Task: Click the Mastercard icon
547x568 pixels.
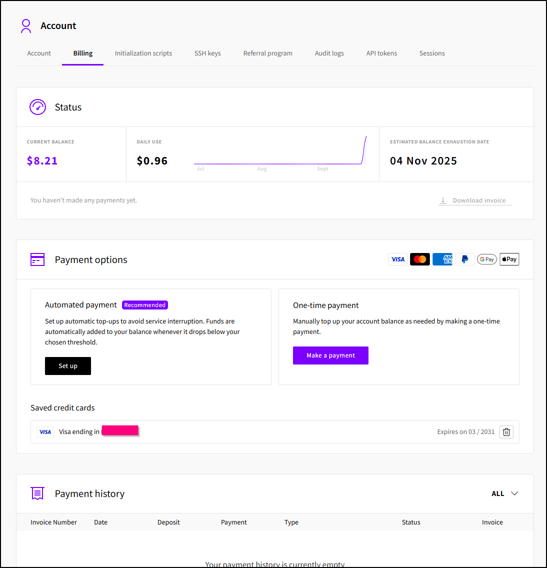Action: (x=420, y=259)
